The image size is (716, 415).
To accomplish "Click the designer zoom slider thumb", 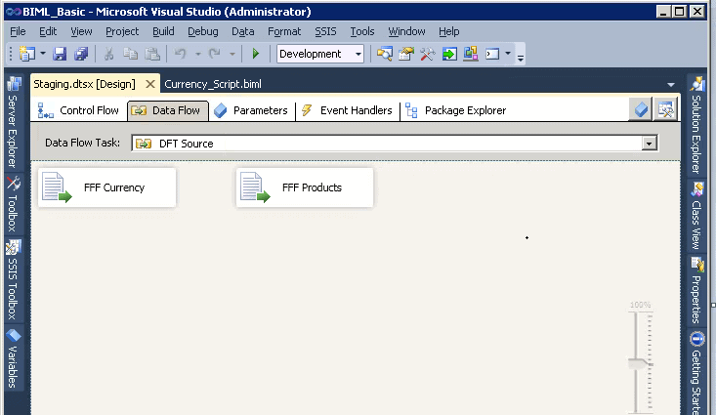I will pyautogui.click(x=640, y=364).
